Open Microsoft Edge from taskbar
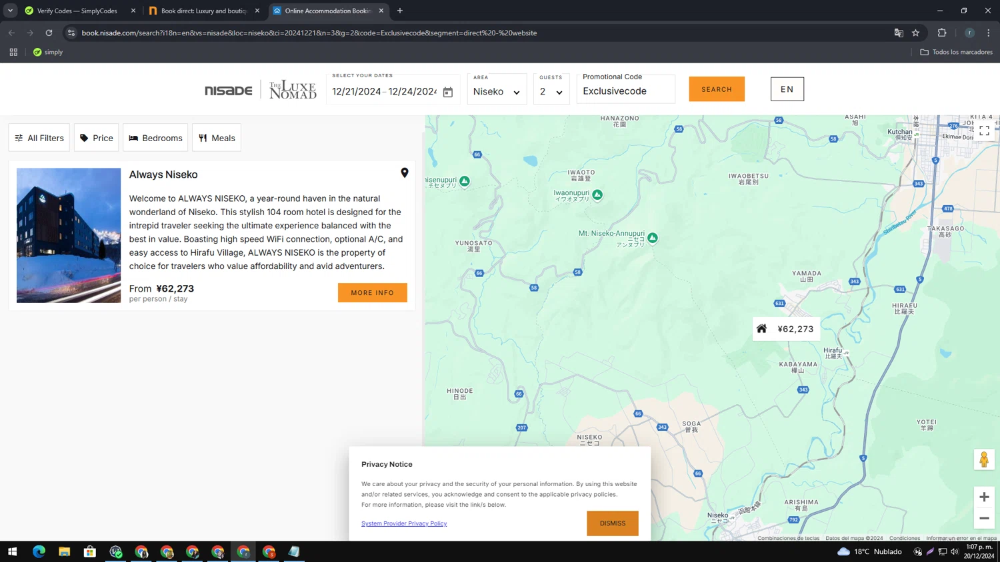The height and width of the screenshot is (562, 1000). coord(39,551)
